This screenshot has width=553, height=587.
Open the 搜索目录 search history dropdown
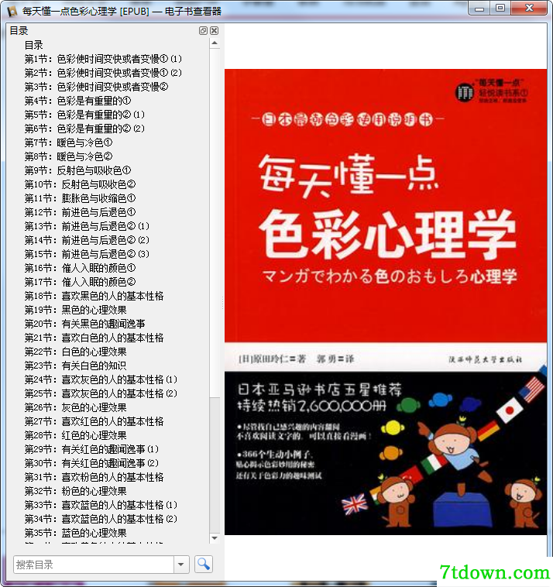pos(181,565)
